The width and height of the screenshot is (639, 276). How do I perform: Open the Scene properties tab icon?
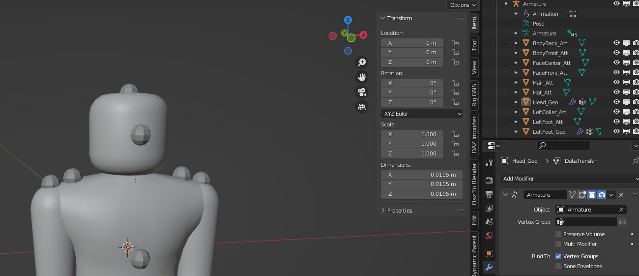pyautogui.click(x=489, y=222)
